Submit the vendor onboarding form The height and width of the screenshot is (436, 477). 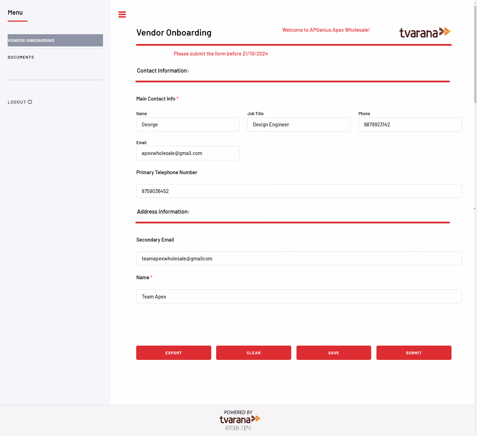(414, 353)
